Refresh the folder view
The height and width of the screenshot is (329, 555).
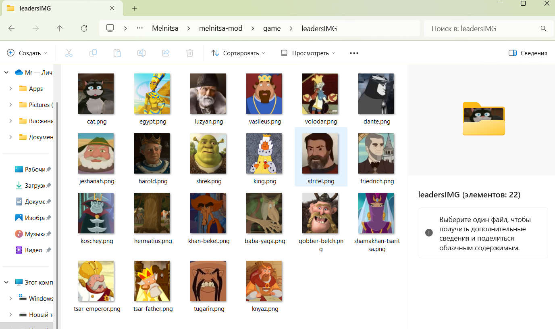(84, 28)
